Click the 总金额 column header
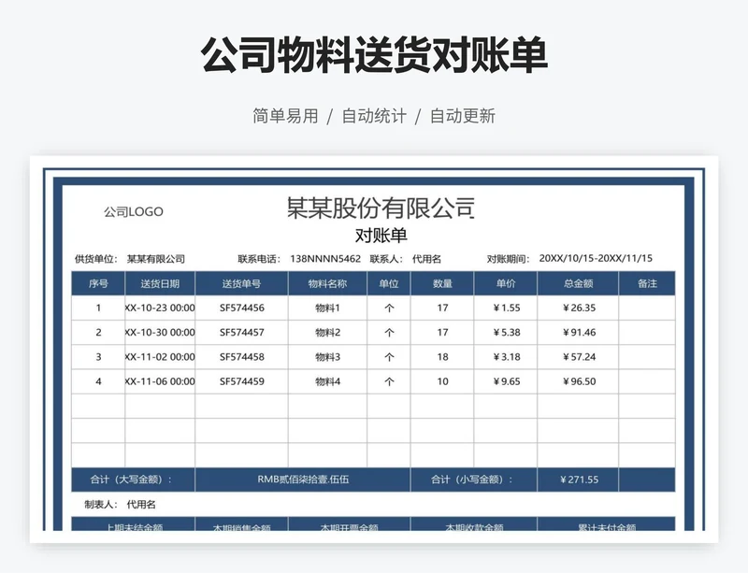The height and width of the screenshot is (573, 748). pos(578,283)
